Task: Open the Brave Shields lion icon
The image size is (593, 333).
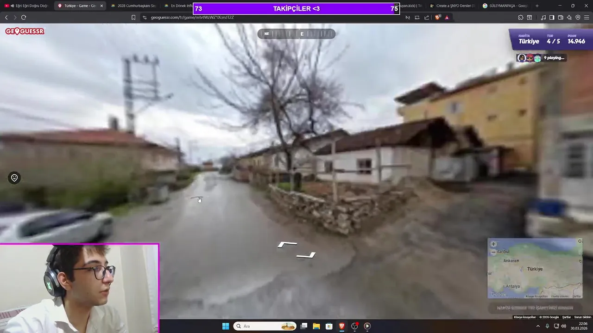Action: coord(437,18)
